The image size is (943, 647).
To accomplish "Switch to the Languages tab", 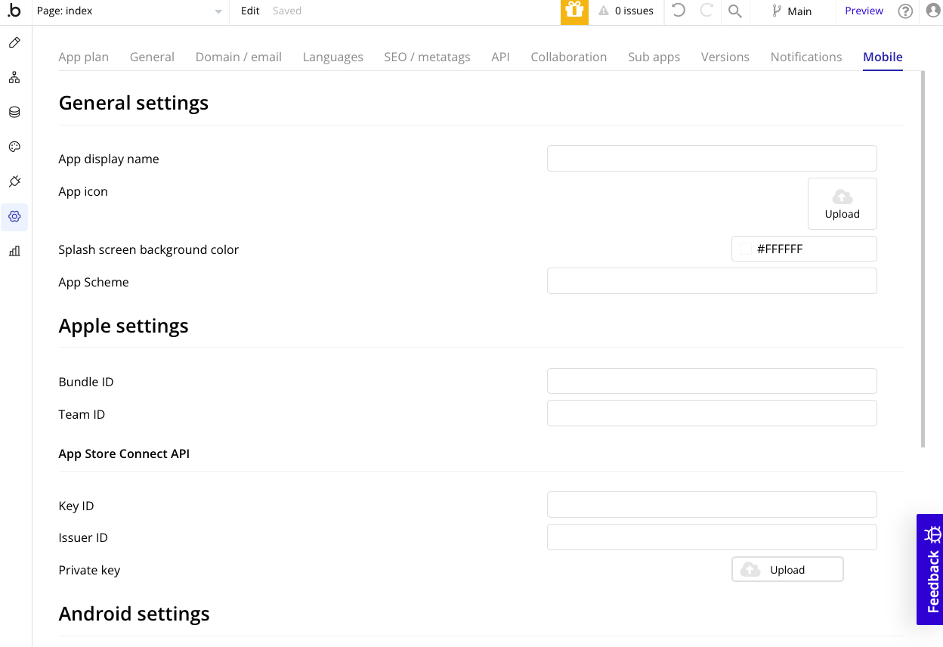I will pyautogui.click(x=333, y=57).
